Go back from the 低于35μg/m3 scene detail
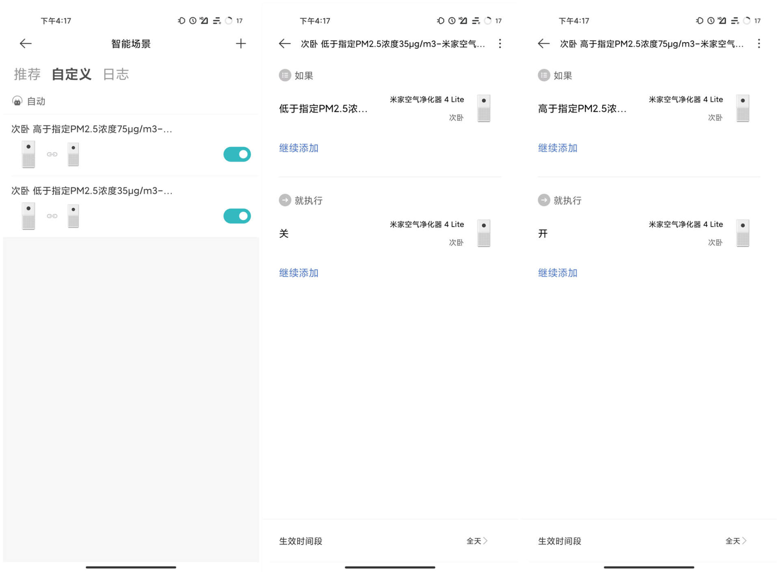 (285, 43)
